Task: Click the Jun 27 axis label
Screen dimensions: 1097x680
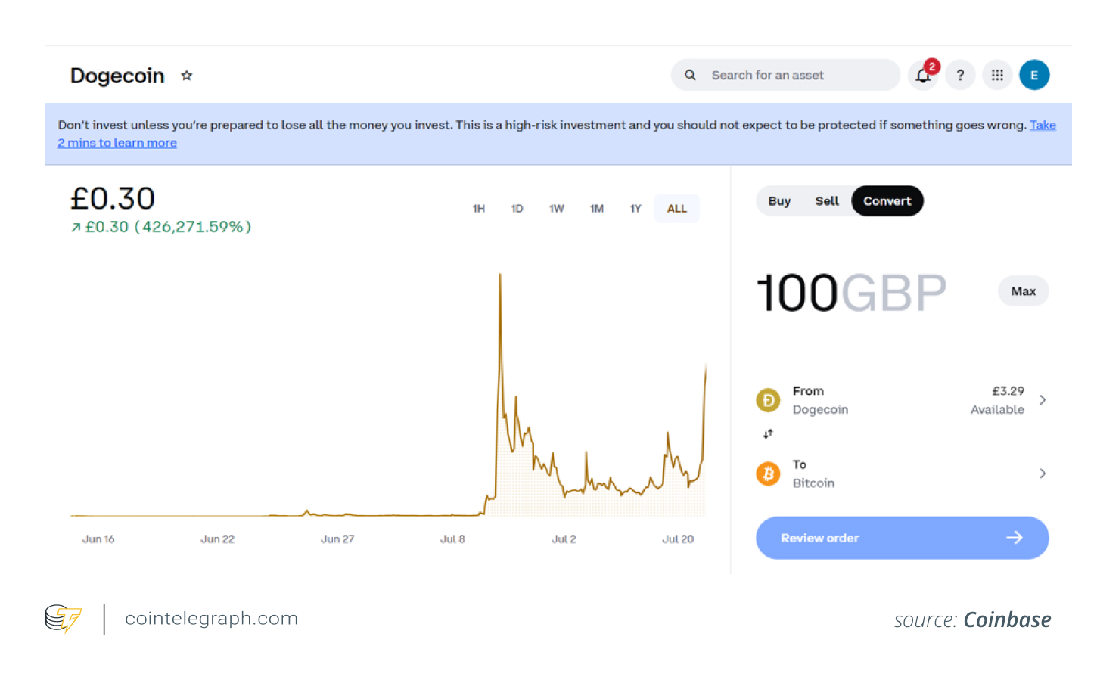Action: [x=337, y=539]
